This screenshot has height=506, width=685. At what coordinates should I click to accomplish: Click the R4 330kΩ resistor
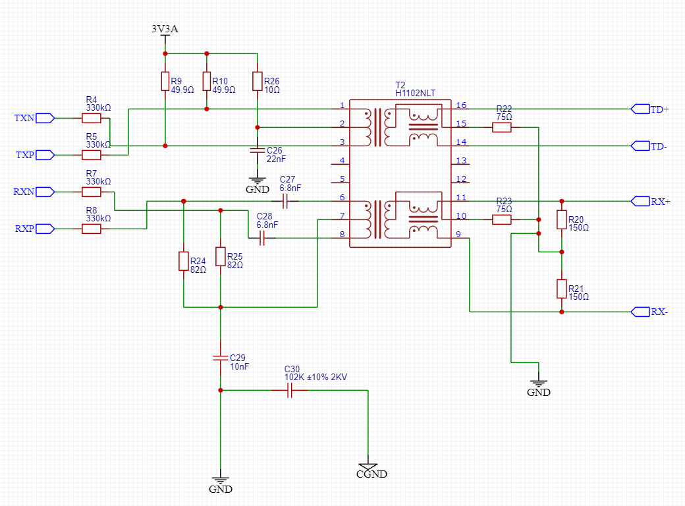point(92,118)
